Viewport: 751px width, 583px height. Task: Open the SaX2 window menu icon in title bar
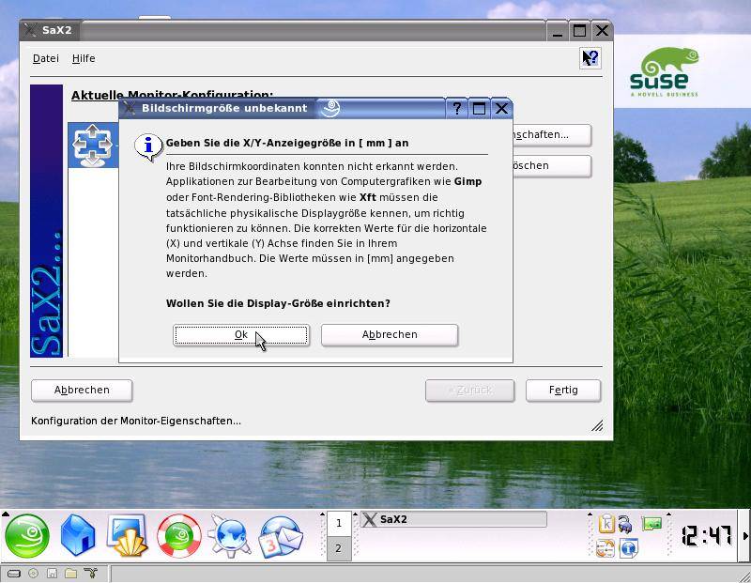[x=30, y=30]
